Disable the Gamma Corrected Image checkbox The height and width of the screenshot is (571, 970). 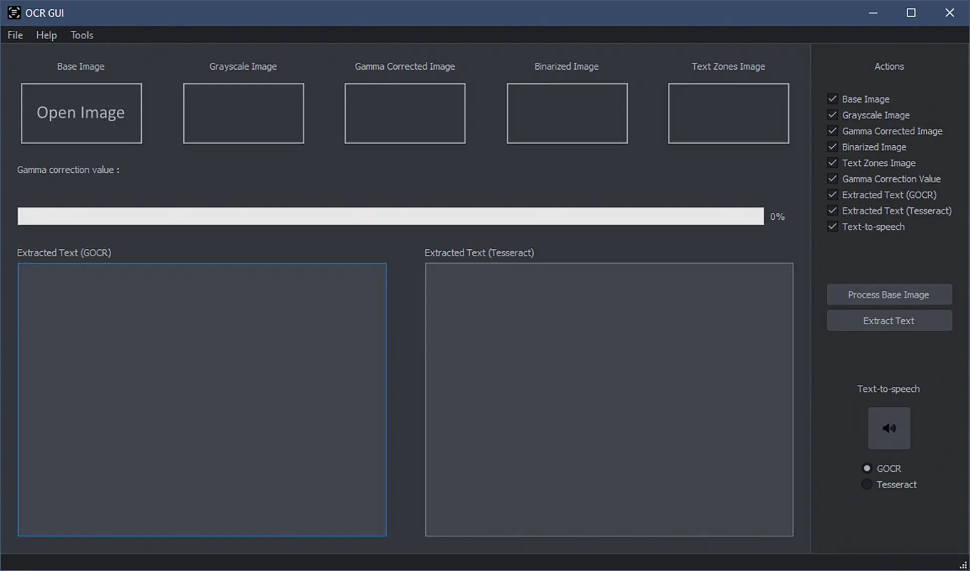[x=833, y=131]
